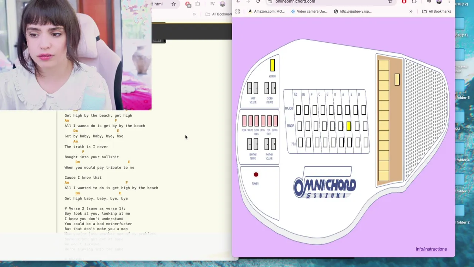Decrease harp volume with minus button
Screen dimensions: 474x267
click(x=250, y=88)
